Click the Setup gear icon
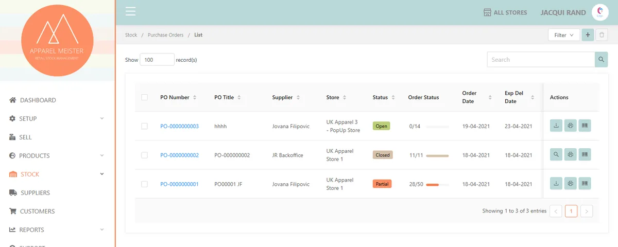The width and height of the screenshot is (618, 247). pos(12,118)
